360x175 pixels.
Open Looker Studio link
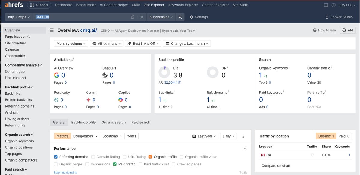339,17
